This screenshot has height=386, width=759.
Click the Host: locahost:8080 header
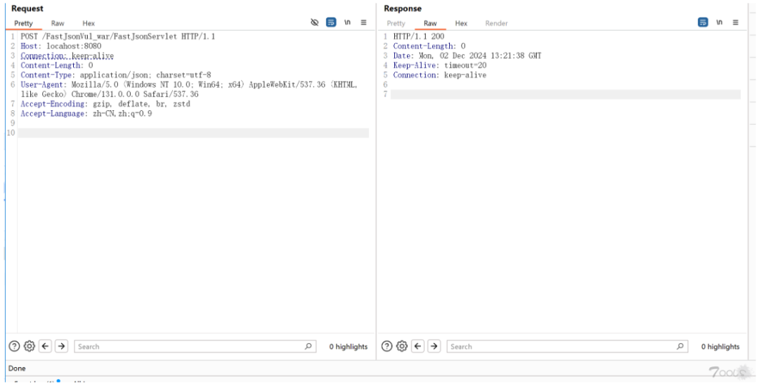(x=61, y=46)
